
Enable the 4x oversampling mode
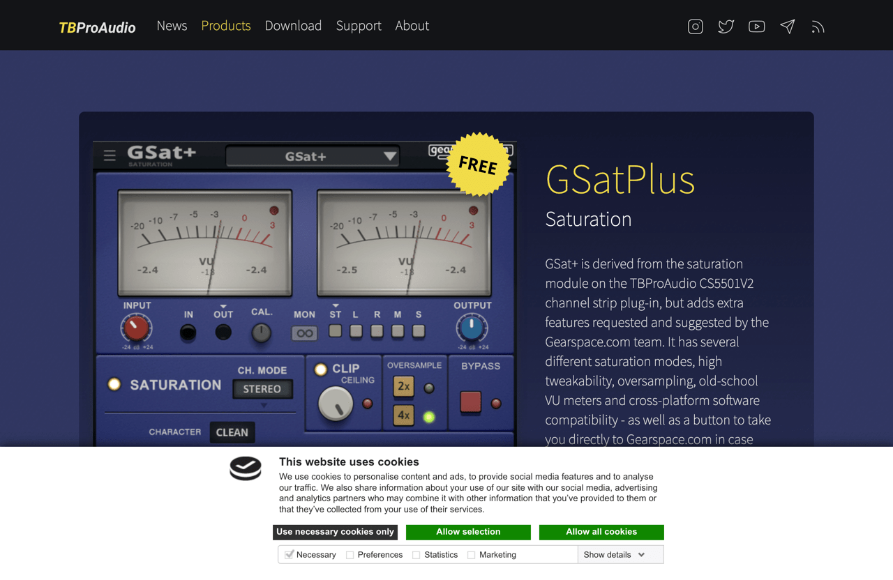tap(403, 415)
